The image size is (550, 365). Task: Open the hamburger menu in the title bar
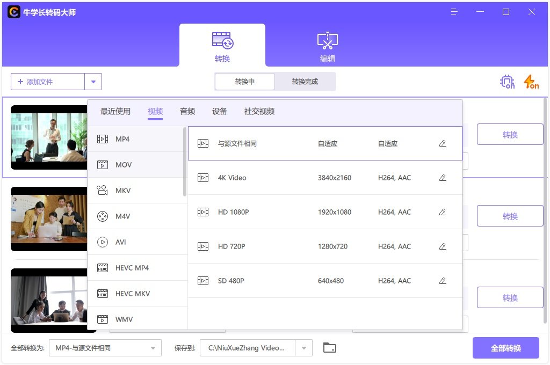[x=454, y=11]
